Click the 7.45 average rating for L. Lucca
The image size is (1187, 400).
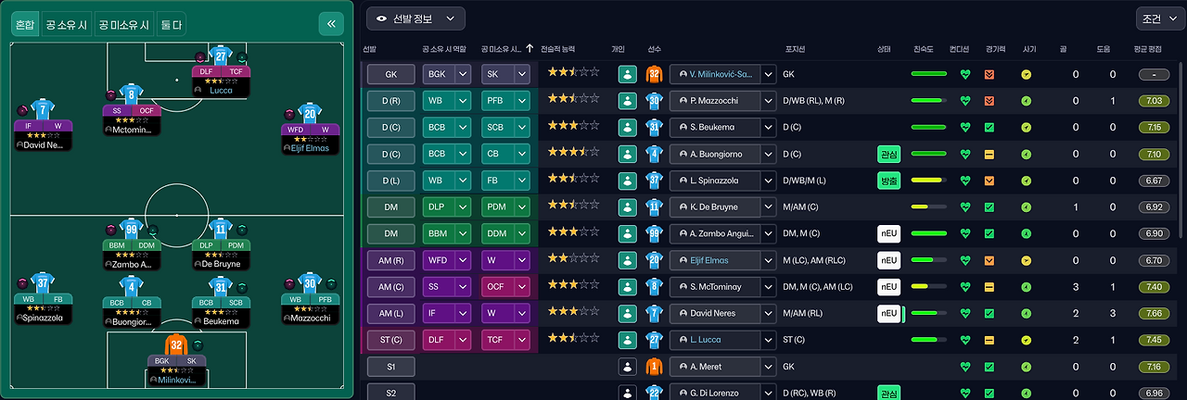coord(1154,340)
